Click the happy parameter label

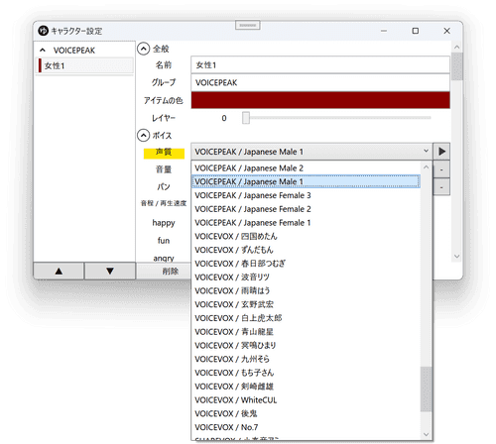point(164,223)
